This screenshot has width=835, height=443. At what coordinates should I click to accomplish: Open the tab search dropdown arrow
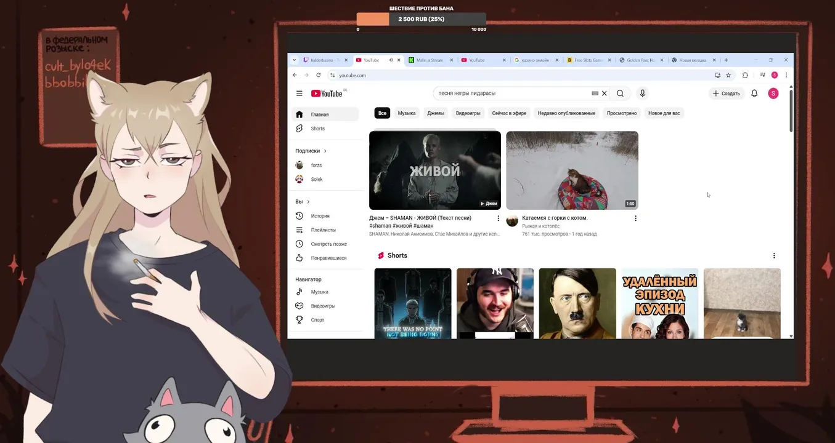pos(294,60)
